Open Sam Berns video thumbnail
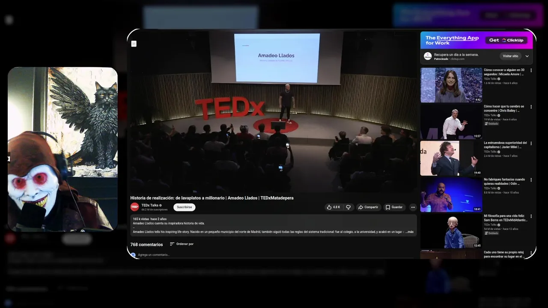Viewport: 548px width, 308px height. pos(451,231)
